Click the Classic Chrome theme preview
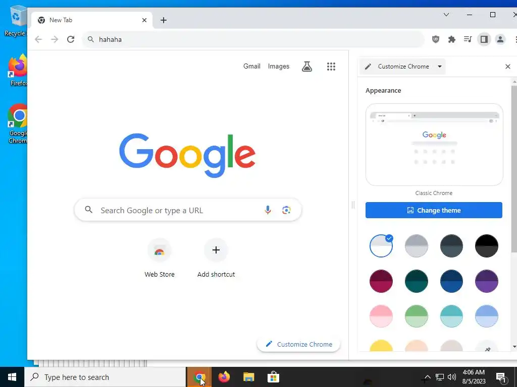Image resolution: width=517 pixels, height=387 pixels. (434, 145)
